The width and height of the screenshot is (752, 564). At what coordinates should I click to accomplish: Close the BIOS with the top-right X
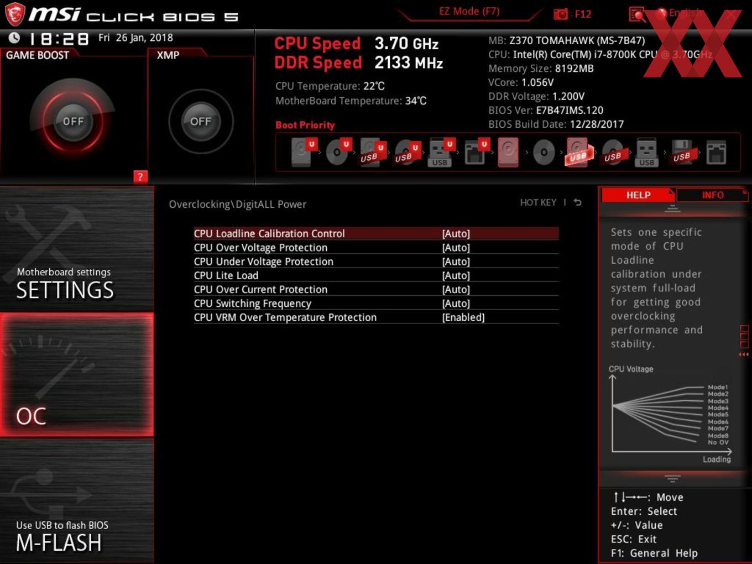(730, 14)
